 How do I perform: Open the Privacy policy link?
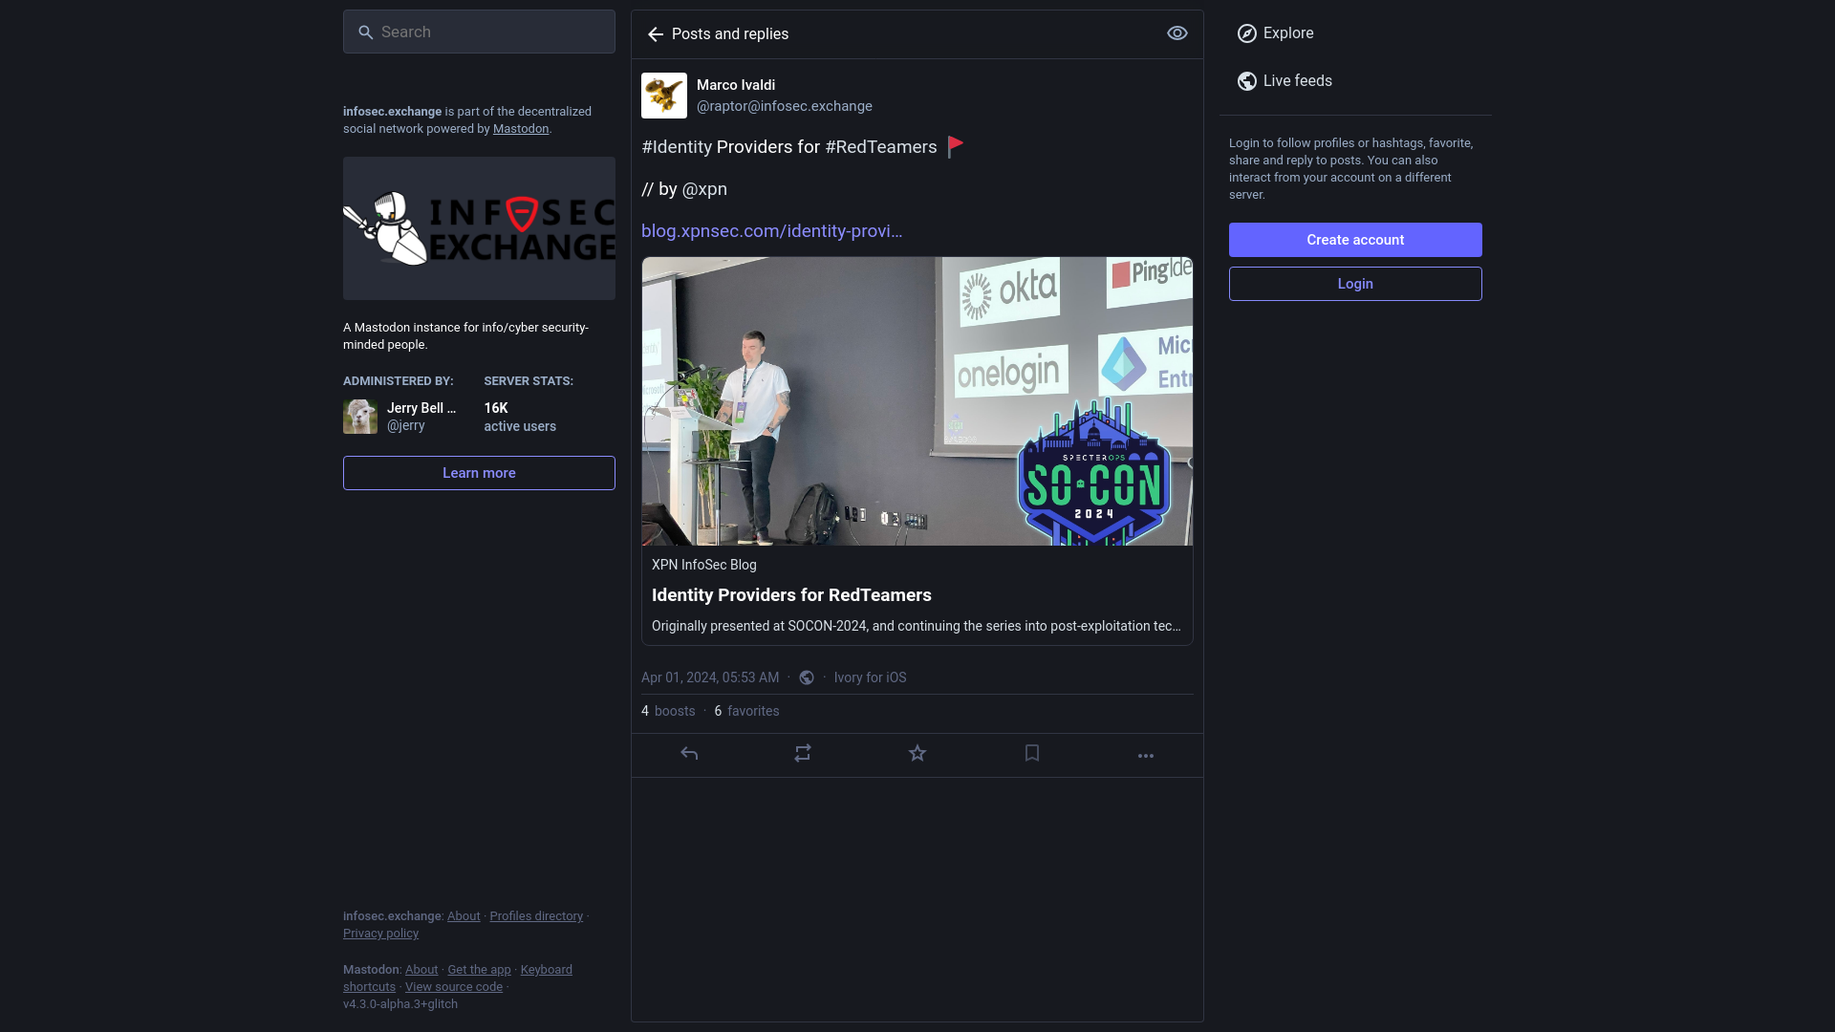380,934
